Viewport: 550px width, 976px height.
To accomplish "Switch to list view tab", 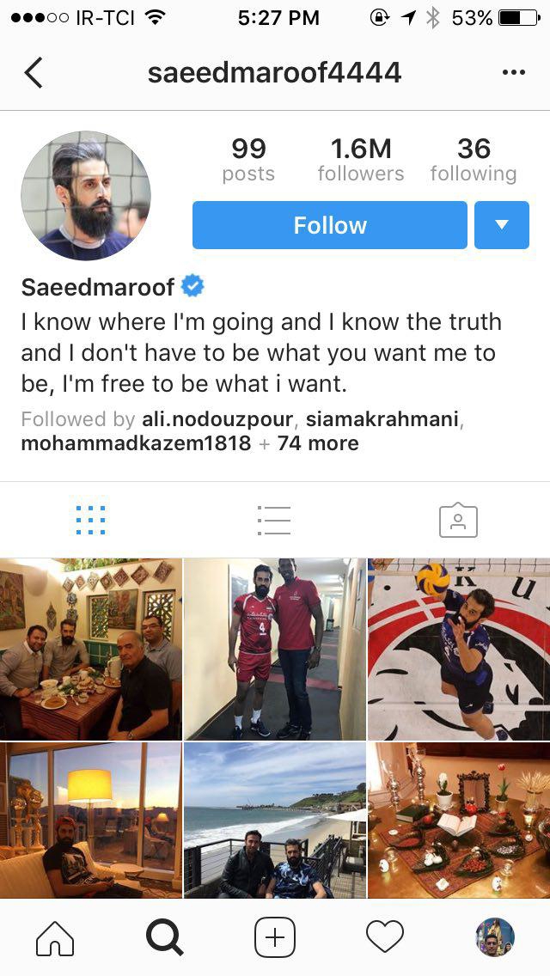I will (x=274, y=521).
